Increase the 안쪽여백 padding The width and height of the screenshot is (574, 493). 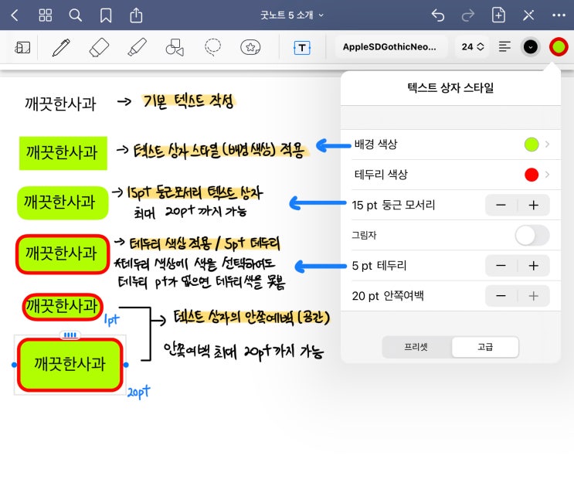(x=534, y=296)
